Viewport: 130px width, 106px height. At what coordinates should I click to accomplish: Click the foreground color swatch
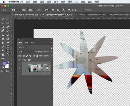click(x=4, y=63)
